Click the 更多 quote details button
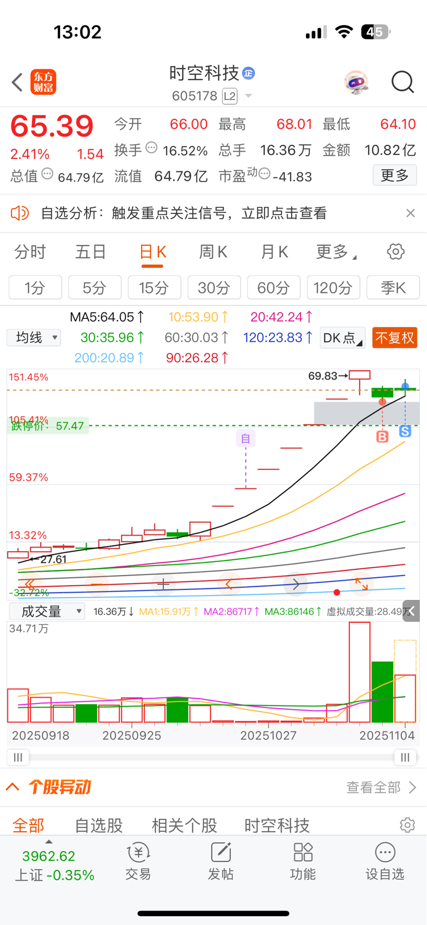This screenshot has height=925, width=427. pyautogui.click(x=395, y=176)
